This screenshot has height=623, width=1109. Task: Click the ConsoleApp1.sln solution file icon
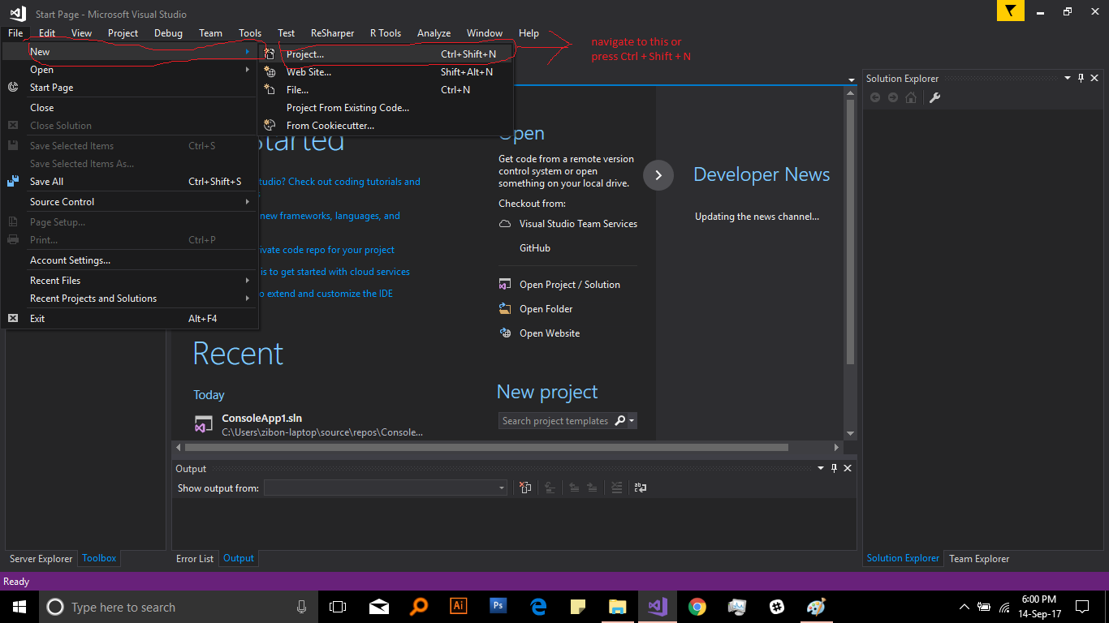[203, 424]
